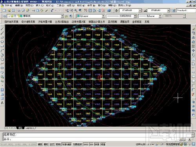The image size is (196, 147).
Task: Toggle 对象捕捉 object snap in status bar
Action: point(67,144)
